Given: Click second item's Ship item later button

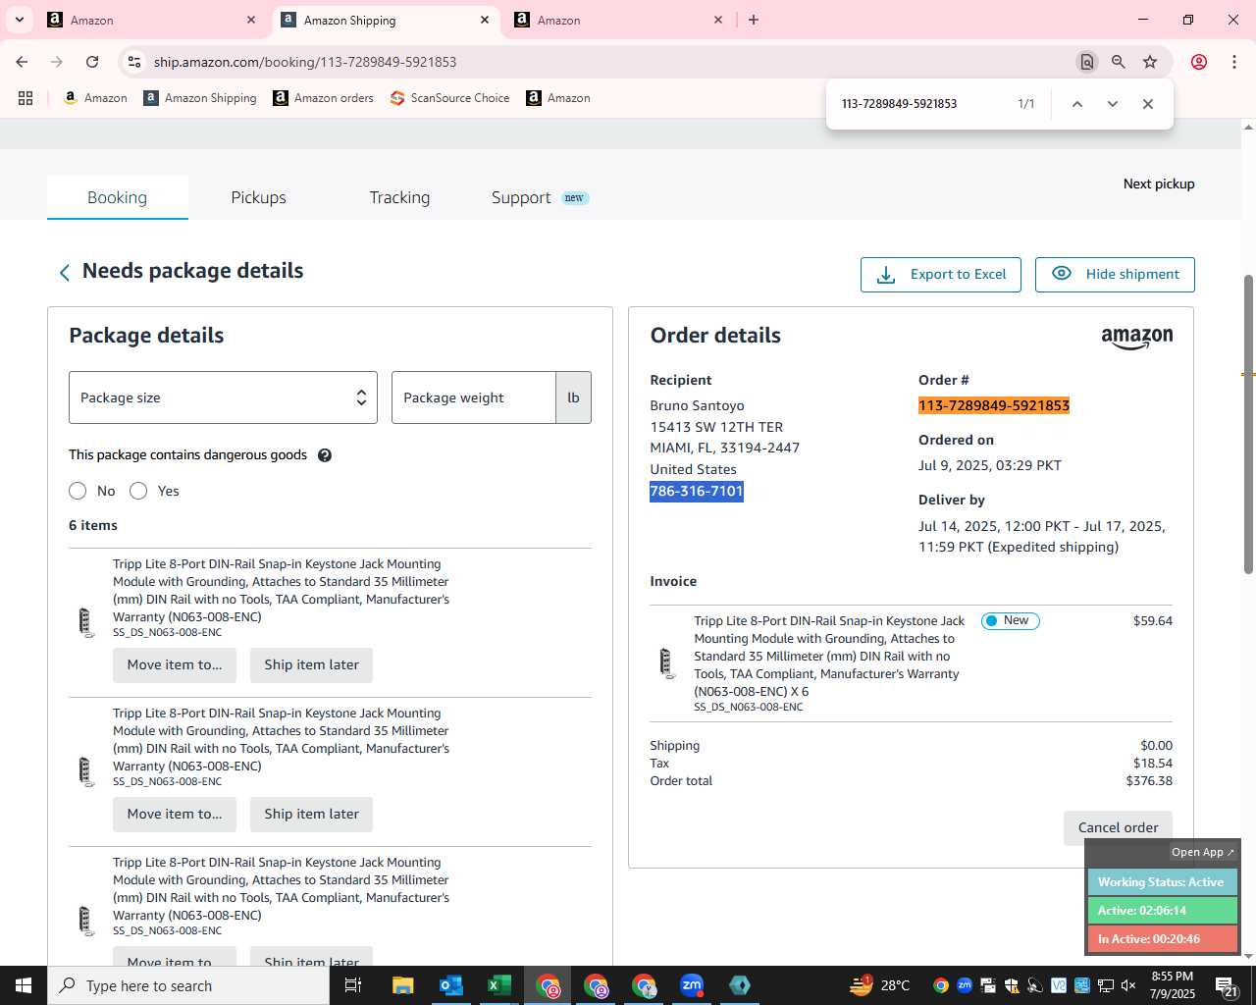Looking at the screenshot, I should pos(311,815).
